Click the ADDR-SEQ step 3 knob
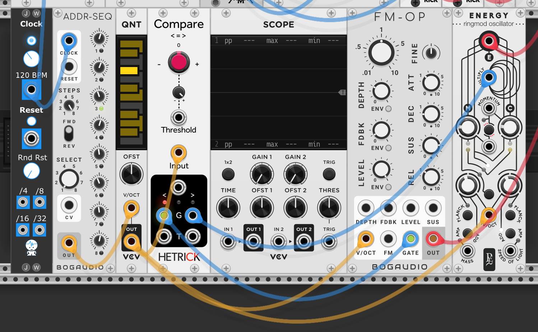The image size is (538, 332). pos(99,96)
